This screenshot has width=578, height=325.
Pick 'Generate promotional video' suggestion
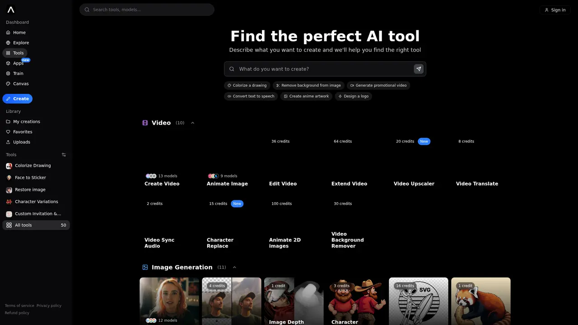pos(378,85)
